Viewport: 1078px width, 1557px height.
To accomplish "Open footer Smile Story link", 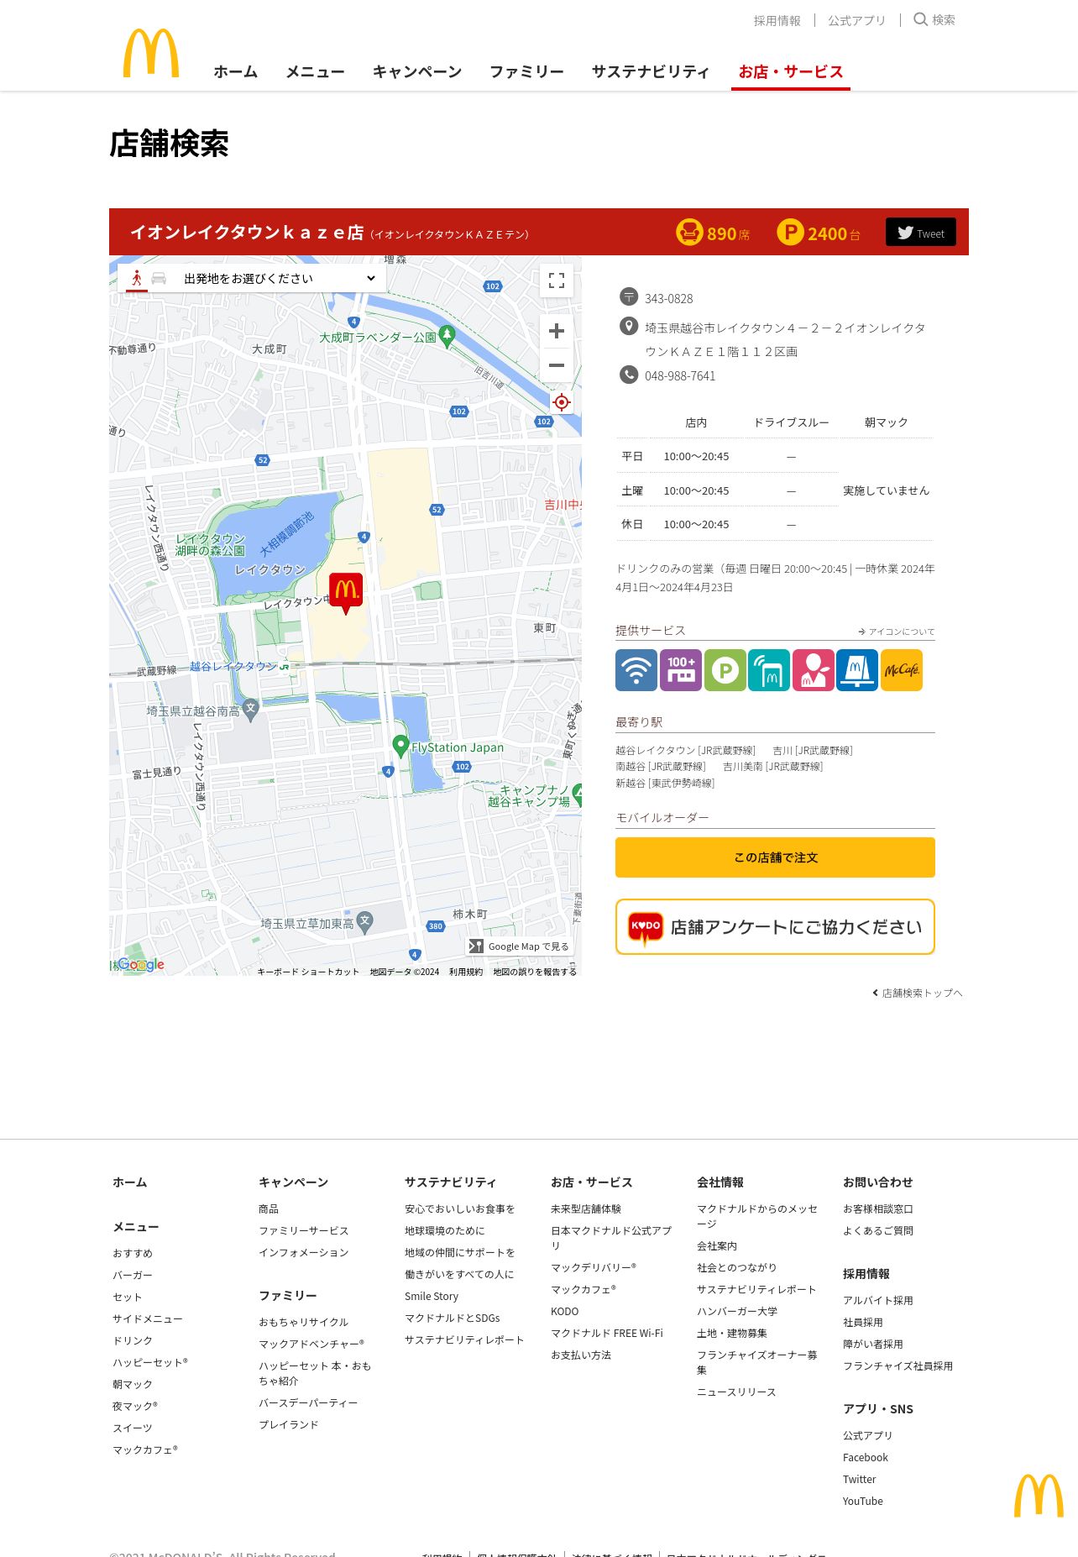I will coord(432,1296).
